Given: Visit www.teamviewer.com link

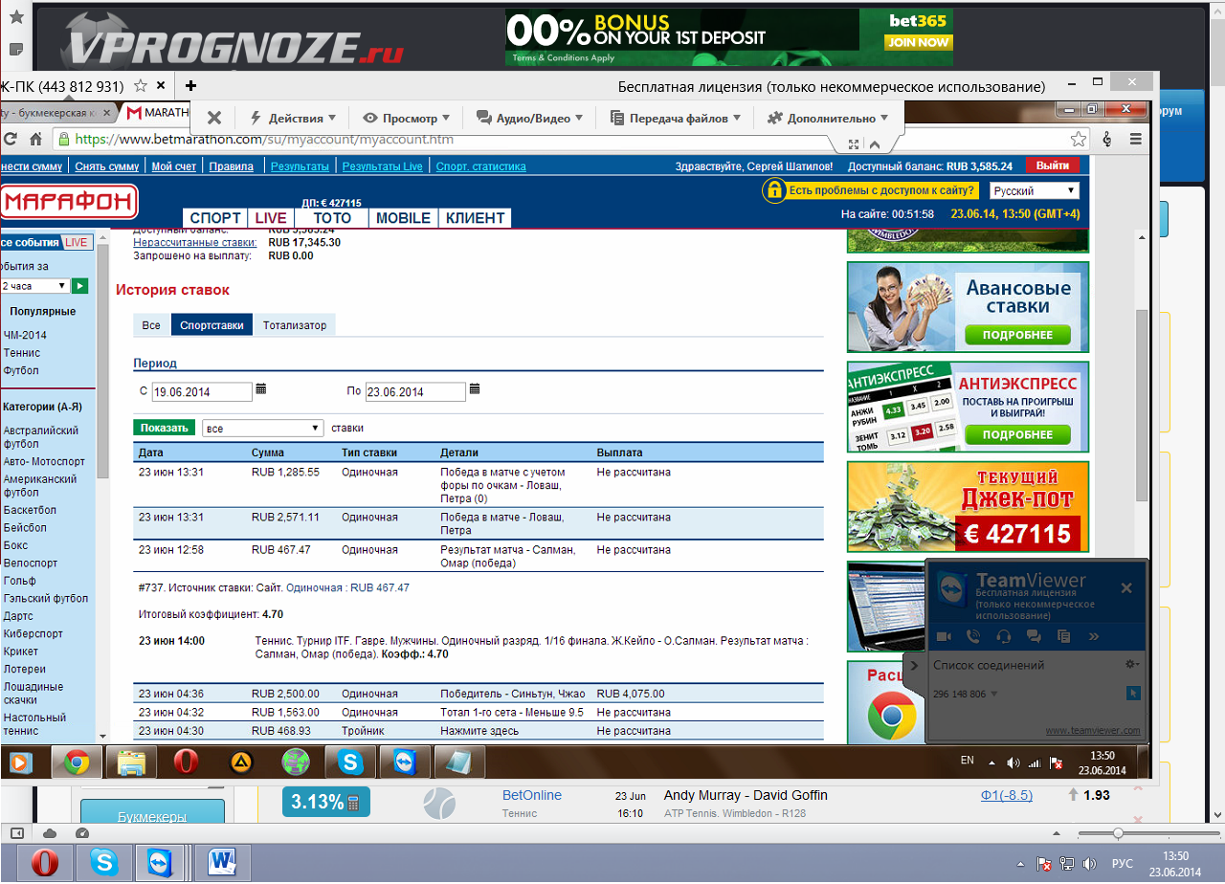Looking at the screenshot, I should coord(1092,731).
